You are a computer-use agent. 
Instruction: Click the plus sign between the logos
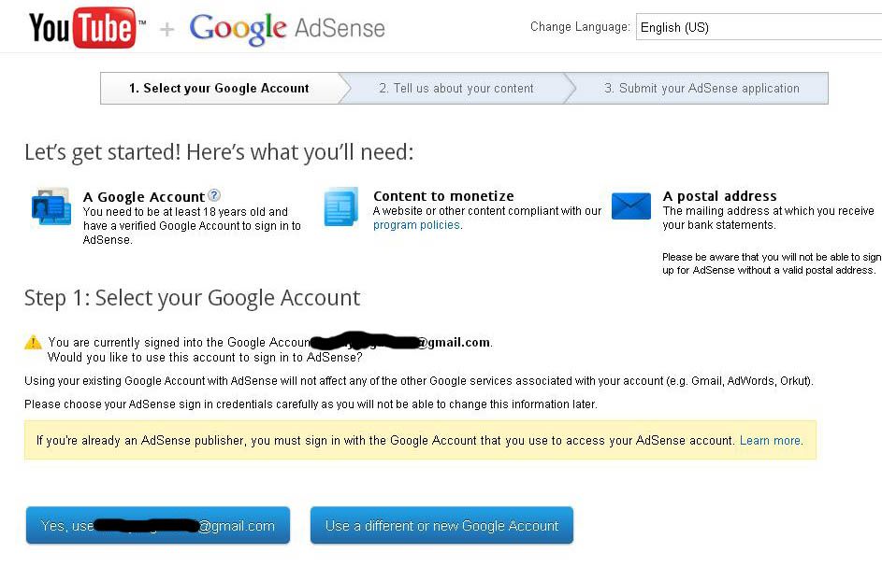pos(167,29)
